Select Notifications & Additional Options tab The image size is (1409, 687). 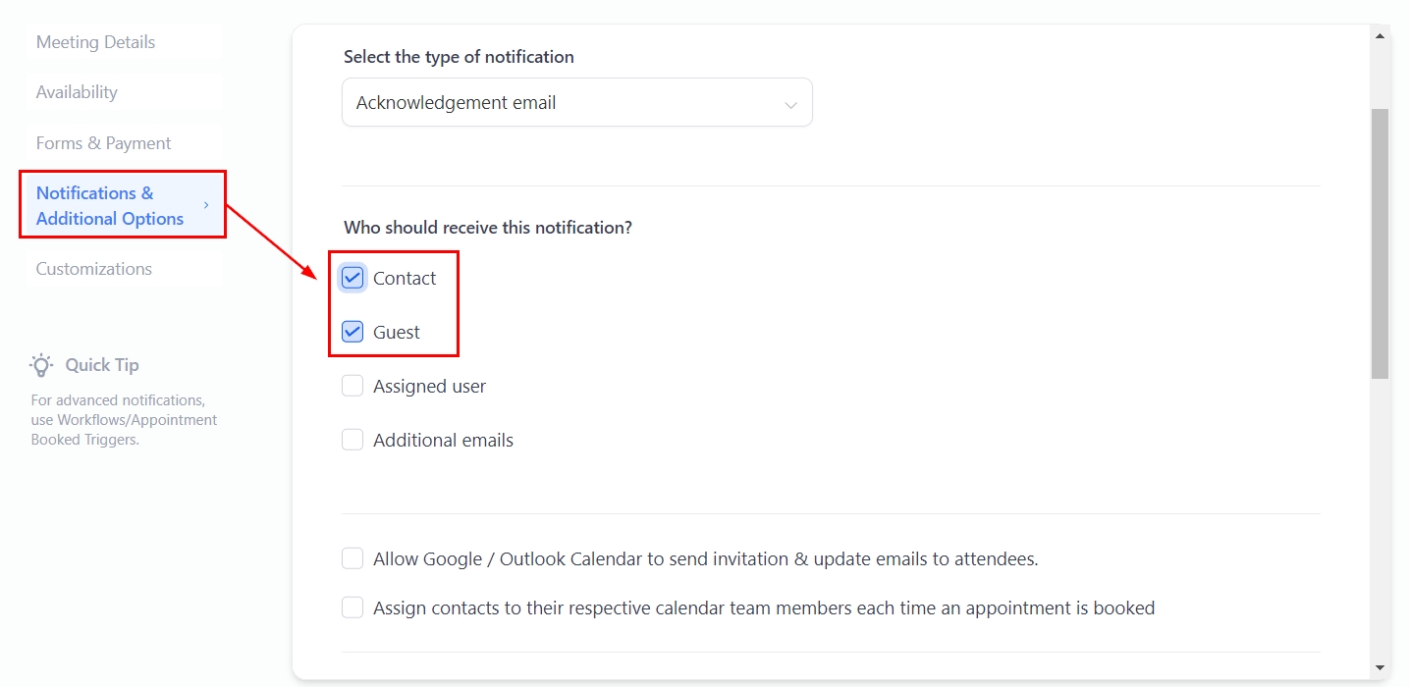[110, 205]
